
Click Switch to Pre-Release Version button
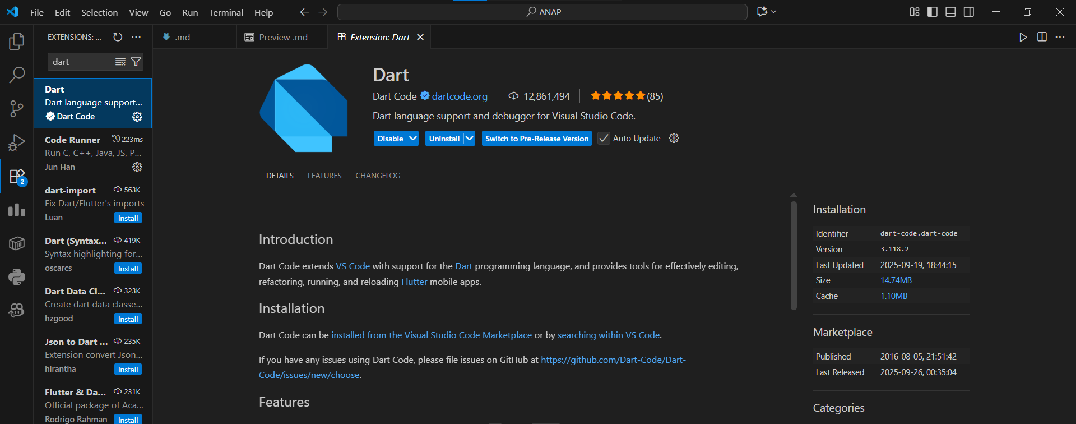[536, 139]
